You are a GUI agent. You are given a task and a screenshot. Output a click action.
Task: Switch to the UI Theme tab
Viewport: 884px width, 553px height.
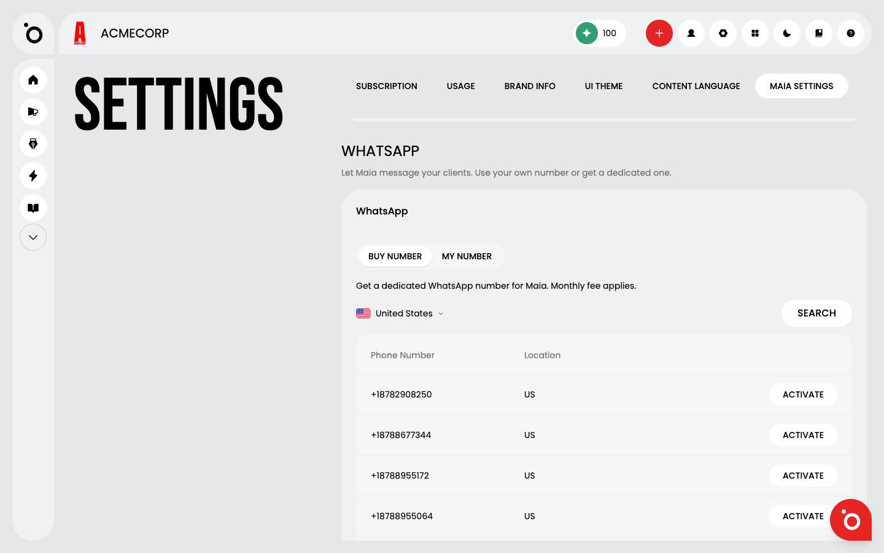[x=604, y=86]
